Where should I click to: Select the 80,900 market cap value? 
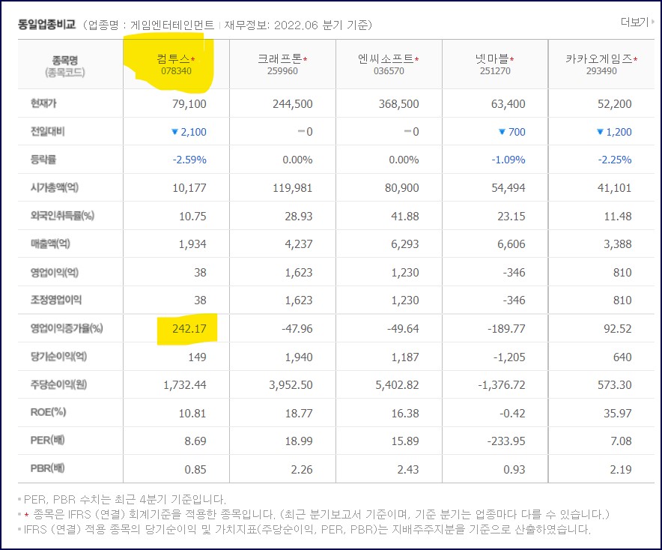tap(402, 187)
